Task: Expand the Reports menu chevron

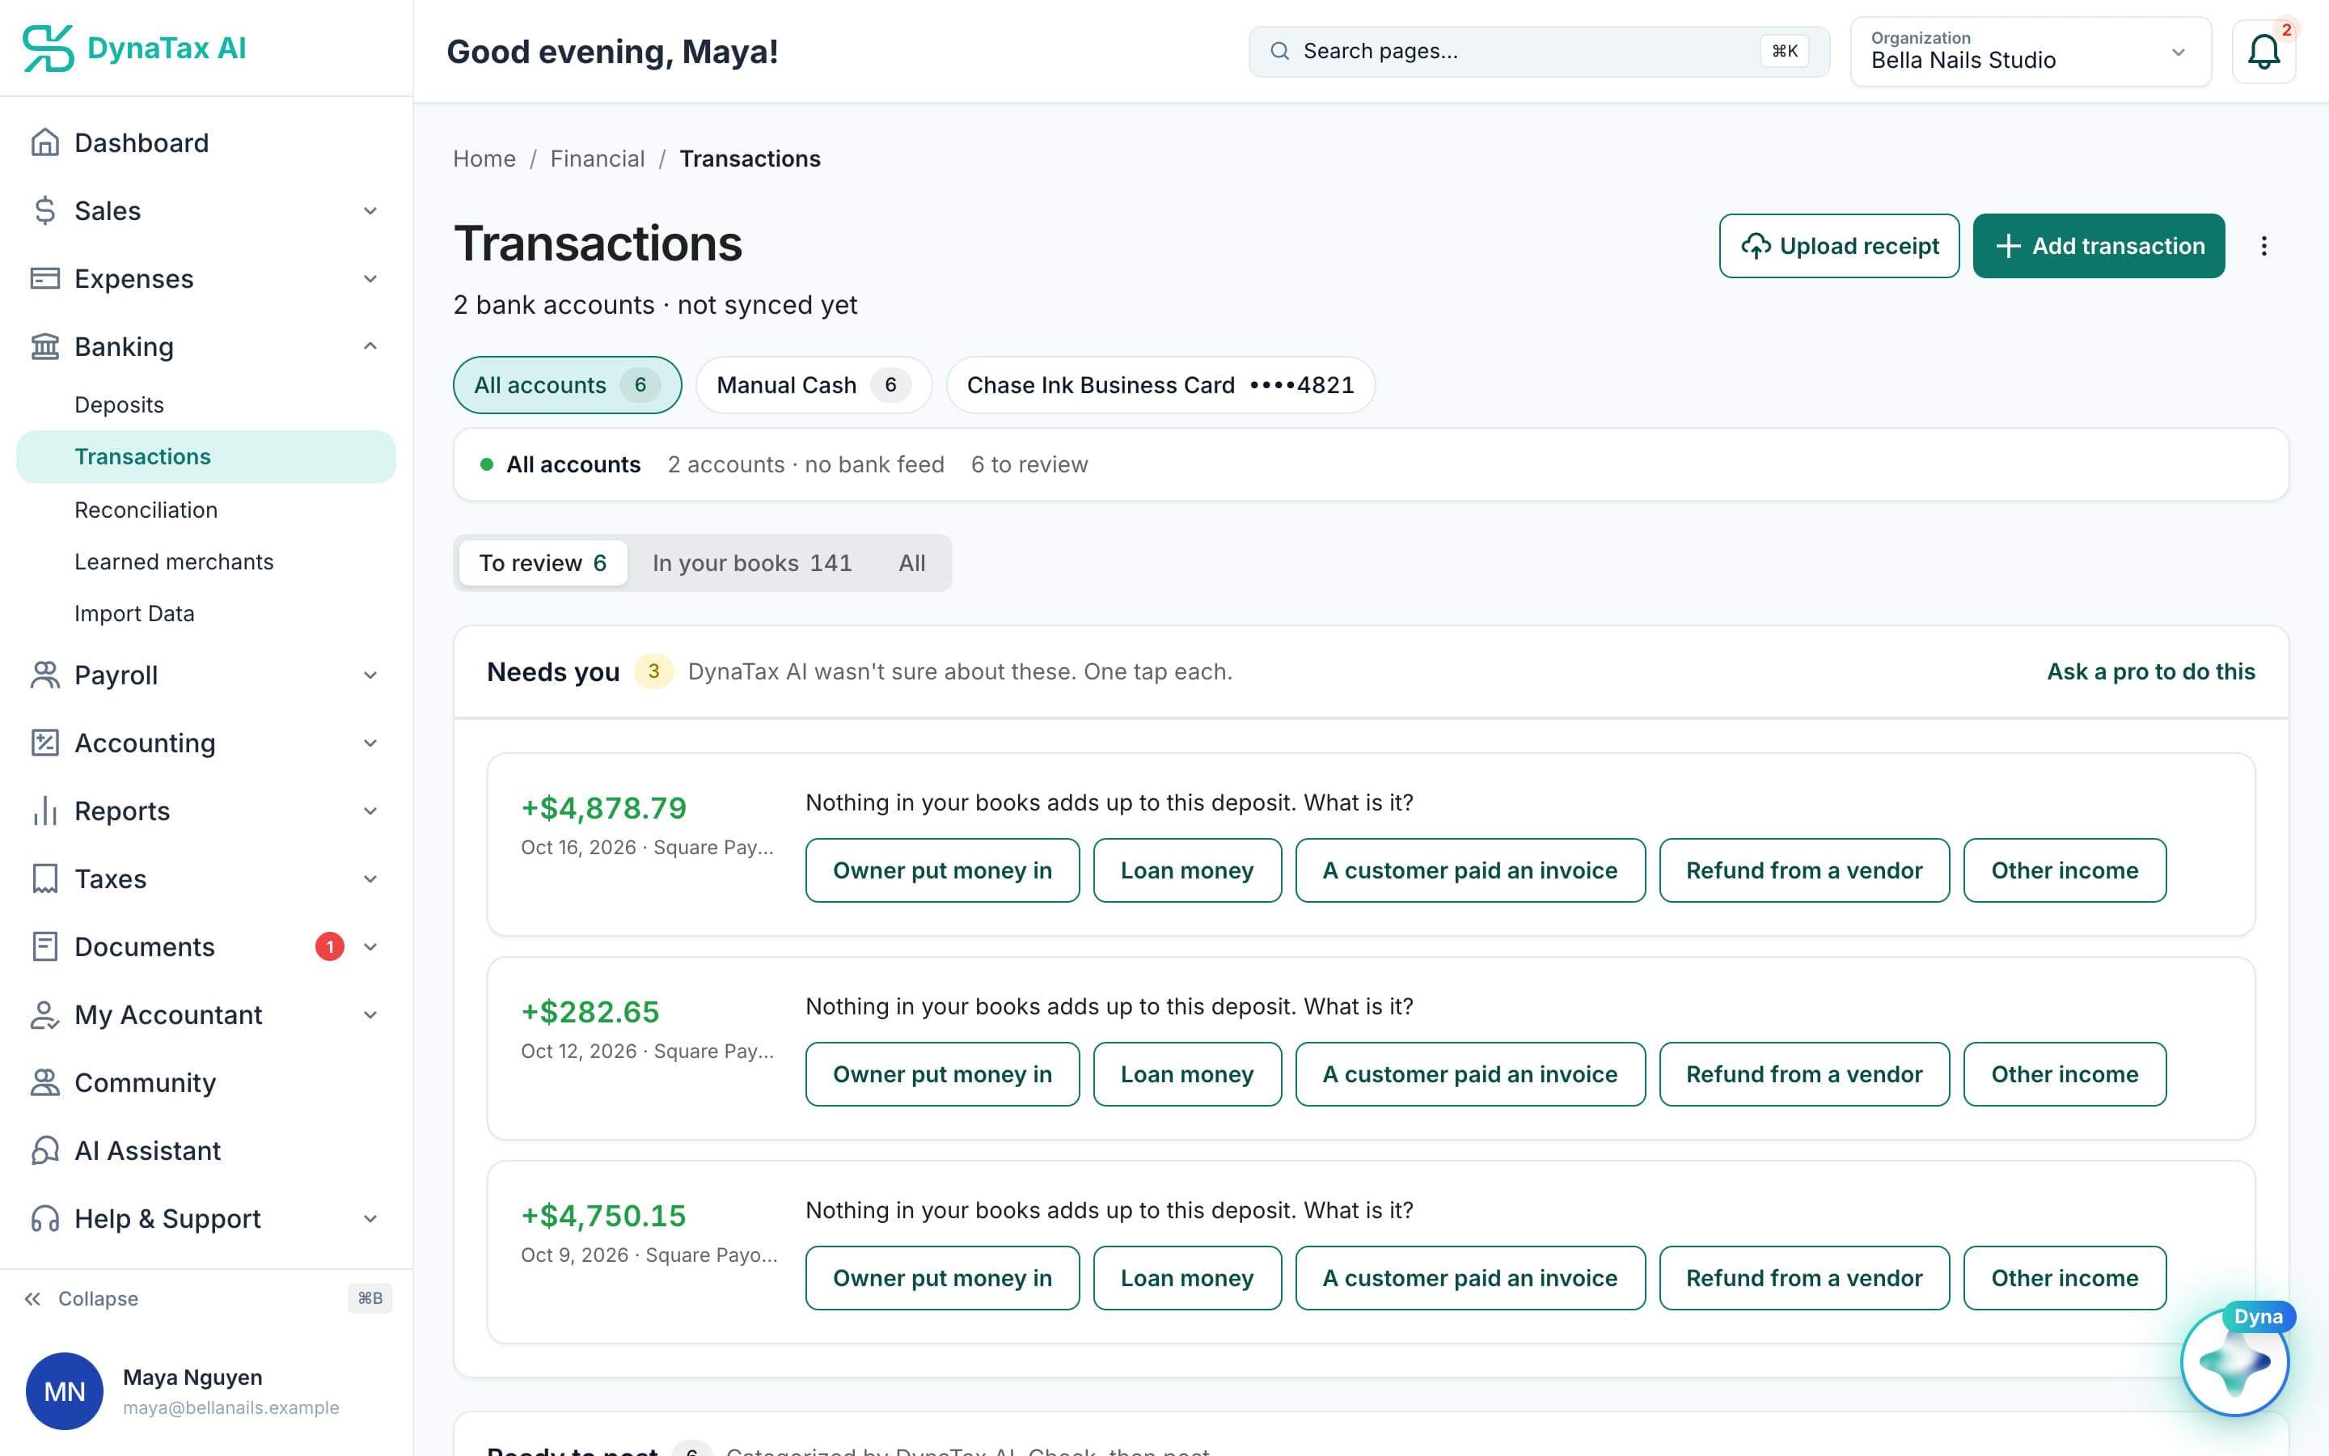Action: pyautogui.click(x=370, y=811)
